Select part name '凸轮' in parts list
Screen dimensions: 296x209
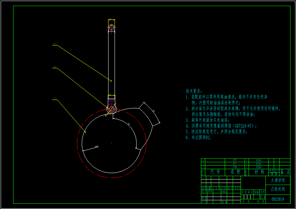235,167
